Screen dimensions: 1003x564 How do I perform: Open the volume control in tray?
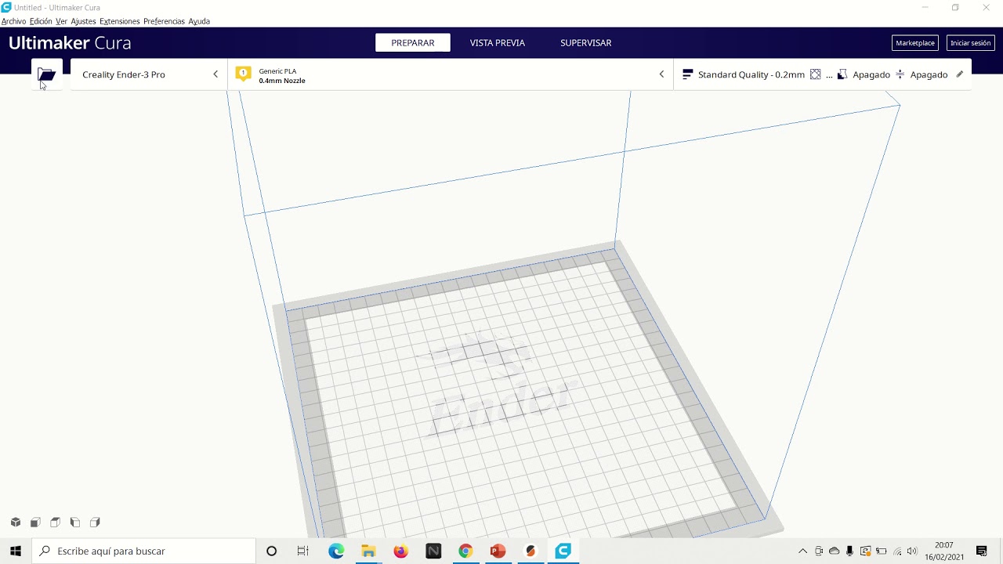pos(912,551)
